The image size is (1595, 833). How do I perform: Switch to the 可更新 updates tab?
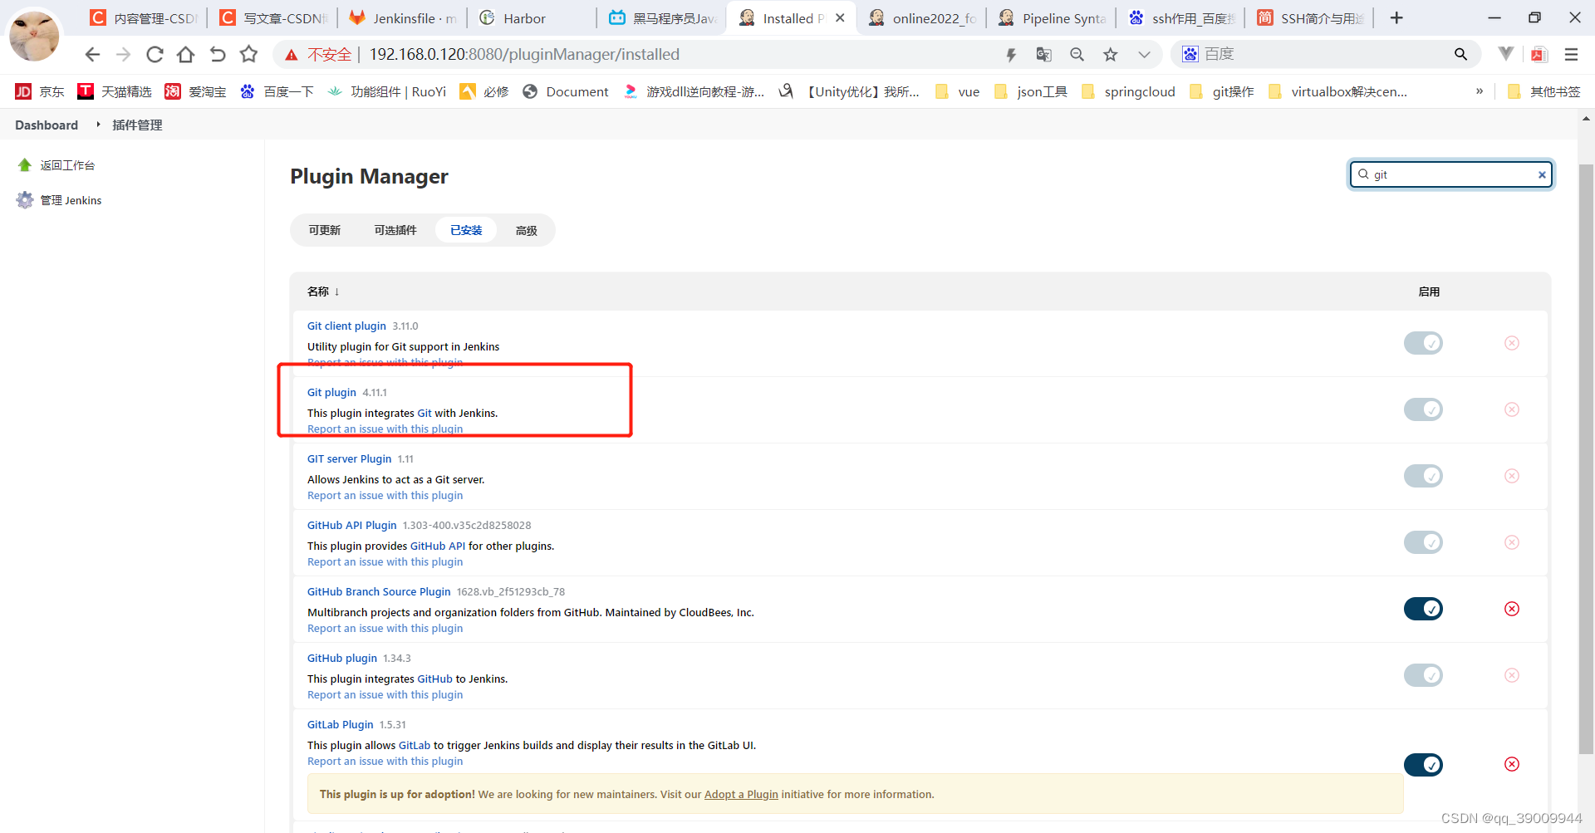click(325, 230)
